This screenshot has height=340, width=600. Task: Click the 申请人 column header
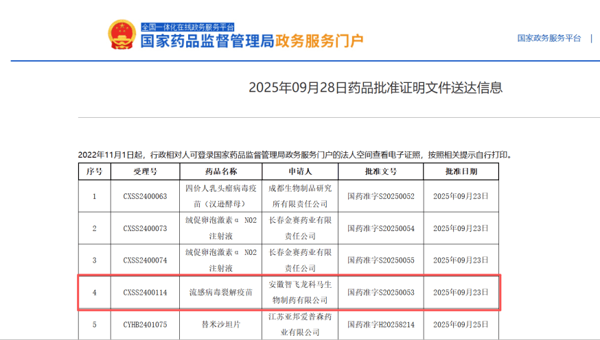click(x=299, y=171)
